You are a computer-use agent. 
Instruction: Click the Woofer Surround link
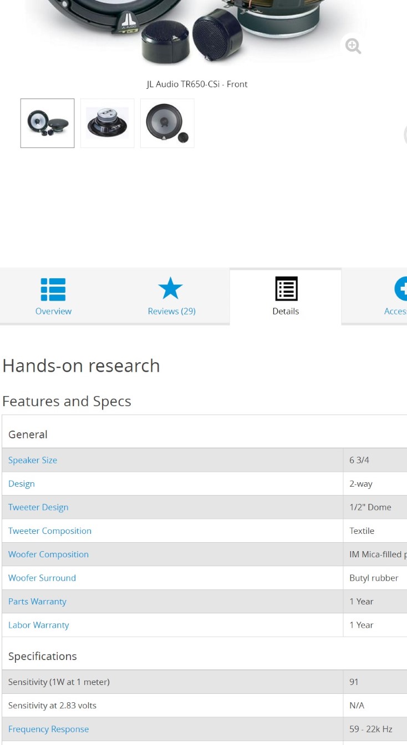[42, 578]
